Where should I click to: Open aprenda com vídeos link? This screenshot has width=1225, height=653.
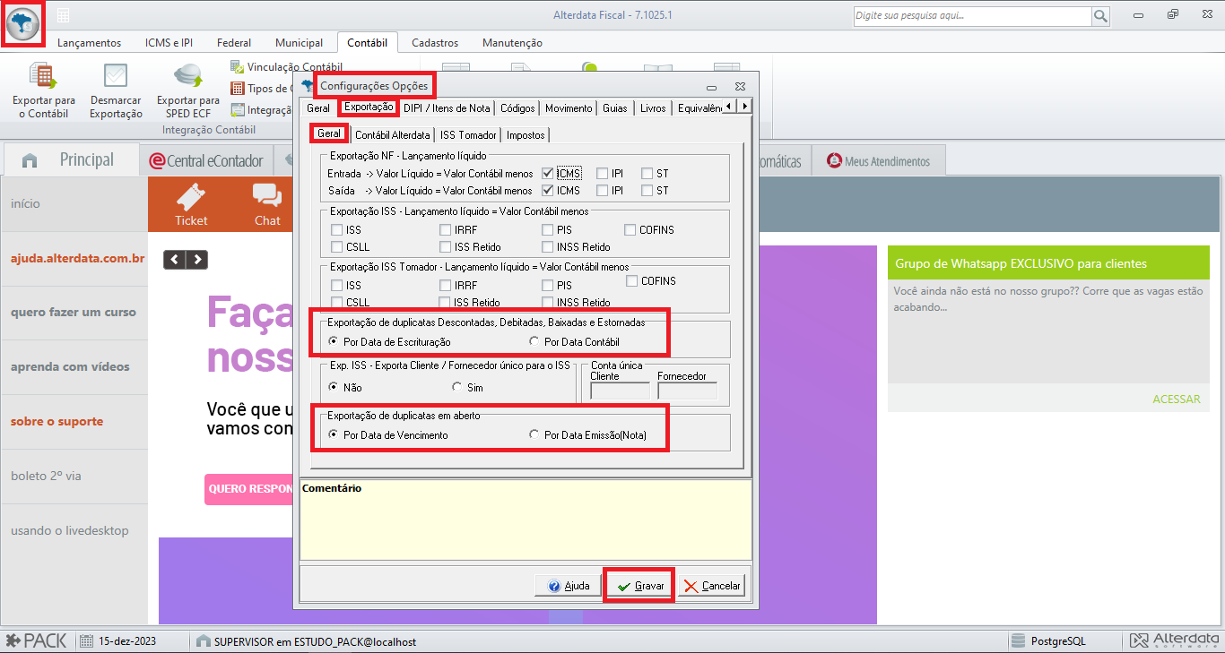pyautogui.click(x=70, y=367)
